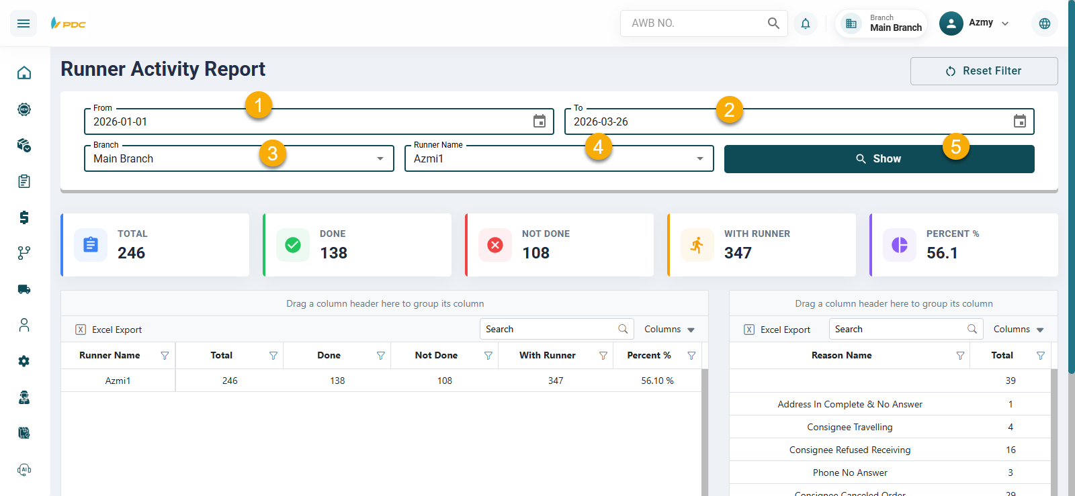Open the To date calendar picker

[x=1019, y=121]
